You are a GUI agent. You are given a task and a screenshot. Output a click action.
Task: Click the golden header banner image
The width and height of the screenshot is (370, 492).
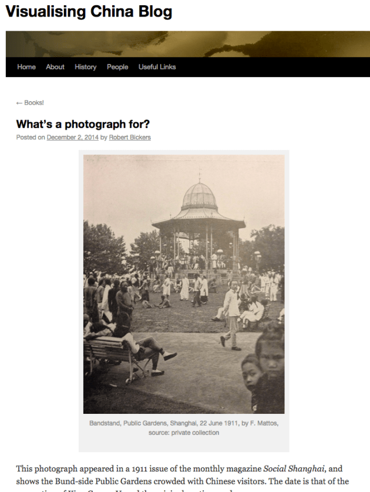point(188,44)
